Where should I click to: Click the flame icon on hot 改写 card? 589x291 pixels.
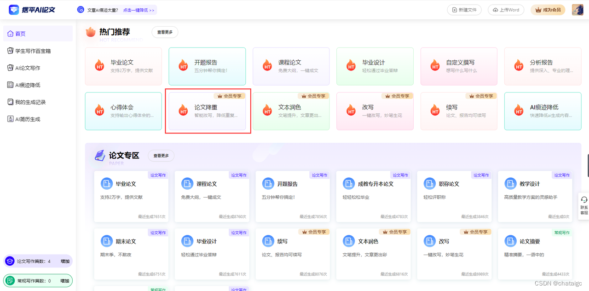pyautogui.click(x=351, y=110)
